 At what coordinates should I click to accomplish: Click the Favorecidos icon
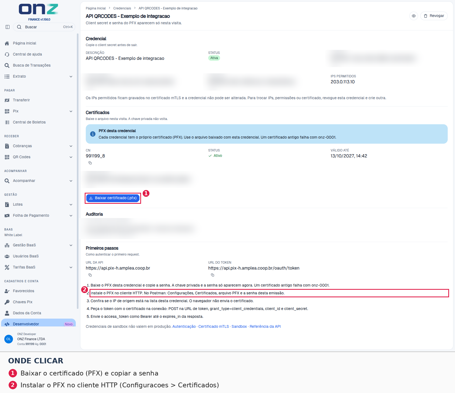(x=7, y=291)
